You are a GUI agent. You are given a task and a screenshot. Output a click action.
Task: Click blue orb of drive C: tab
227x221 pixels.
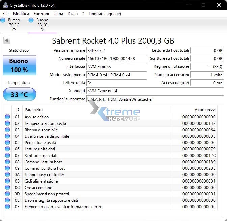click(x=3, y=20)
